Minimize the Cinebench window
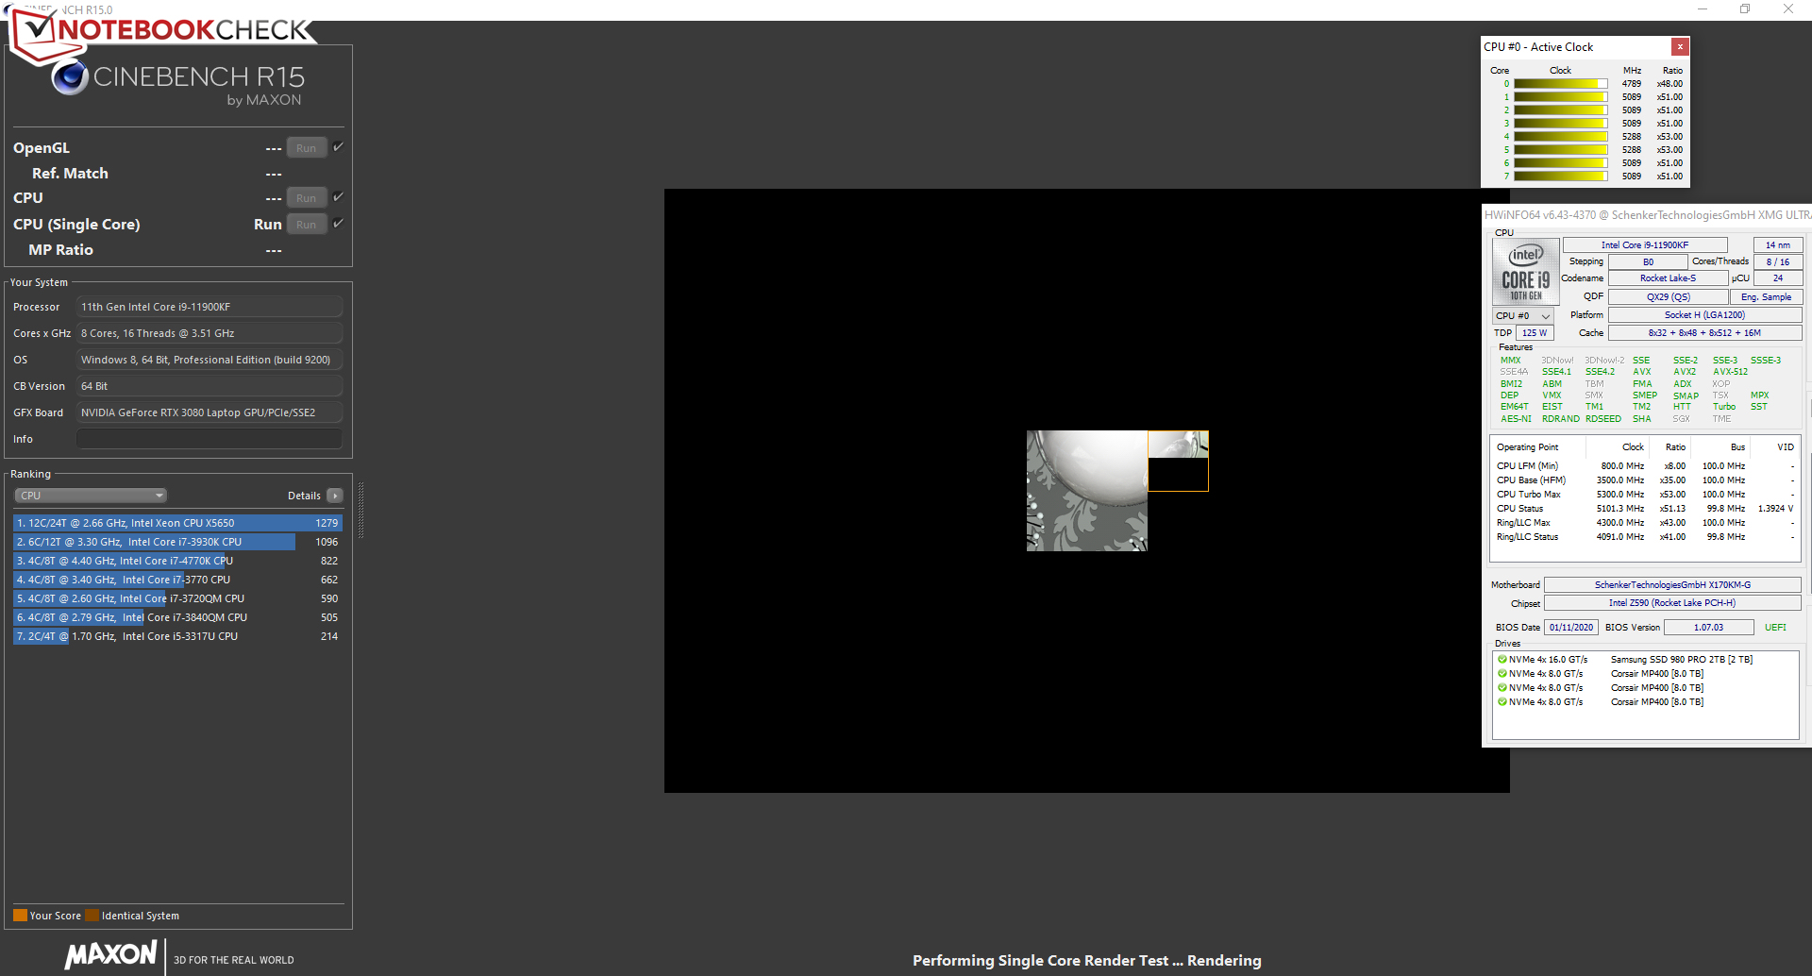 click(x=1703, y=9)
